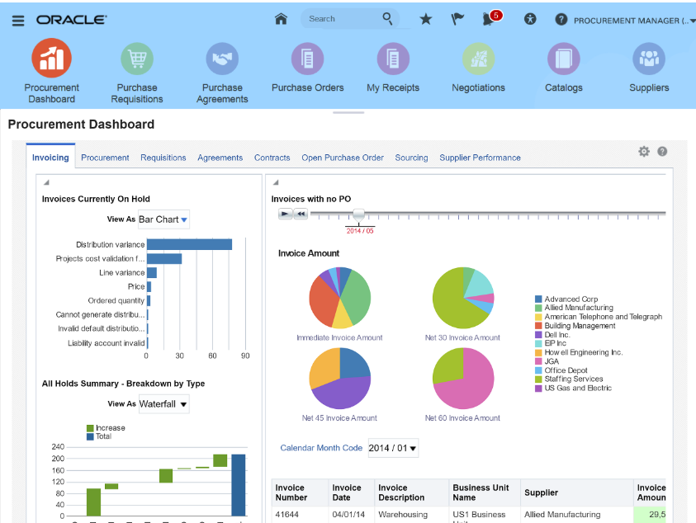Image resolution: width=696 pixels, height=523 pixels.
Task: Click the Net 60 Invoice Amount link
Action: coord(462,418)
